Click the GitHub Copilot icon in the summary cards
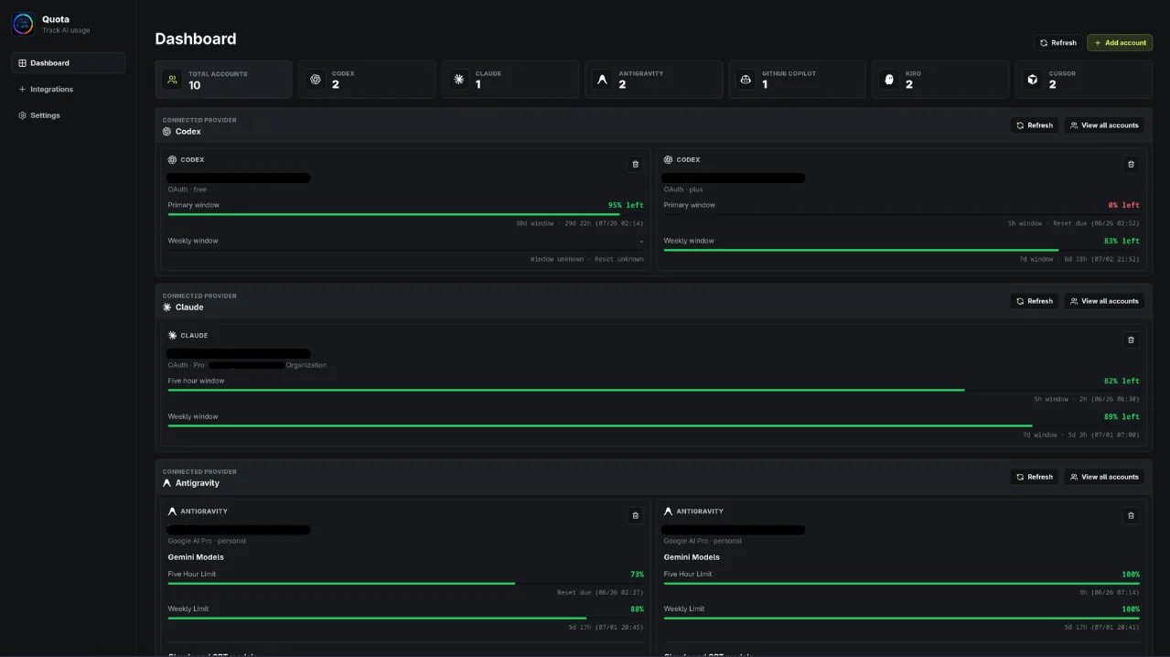 pyautogui.click(x=746, y=80)
